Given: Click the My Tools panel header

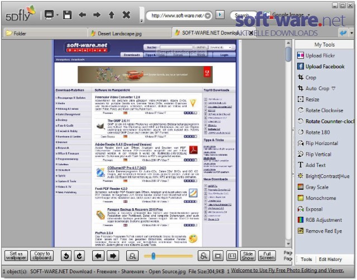Looking at the screenshot, I should pyautogui.click(x=325, y=44).
